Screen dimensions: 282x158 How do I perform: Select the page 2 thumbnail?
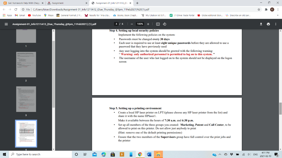click(26, 65)
